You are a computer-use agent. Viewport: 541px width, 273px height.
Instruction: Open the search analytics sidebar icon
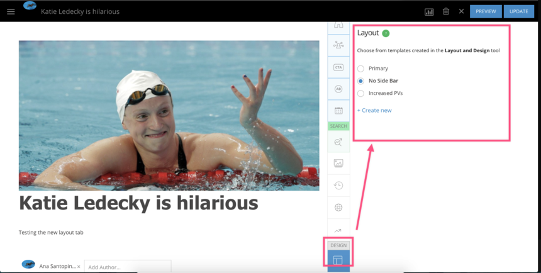click(x=338, y=142)
